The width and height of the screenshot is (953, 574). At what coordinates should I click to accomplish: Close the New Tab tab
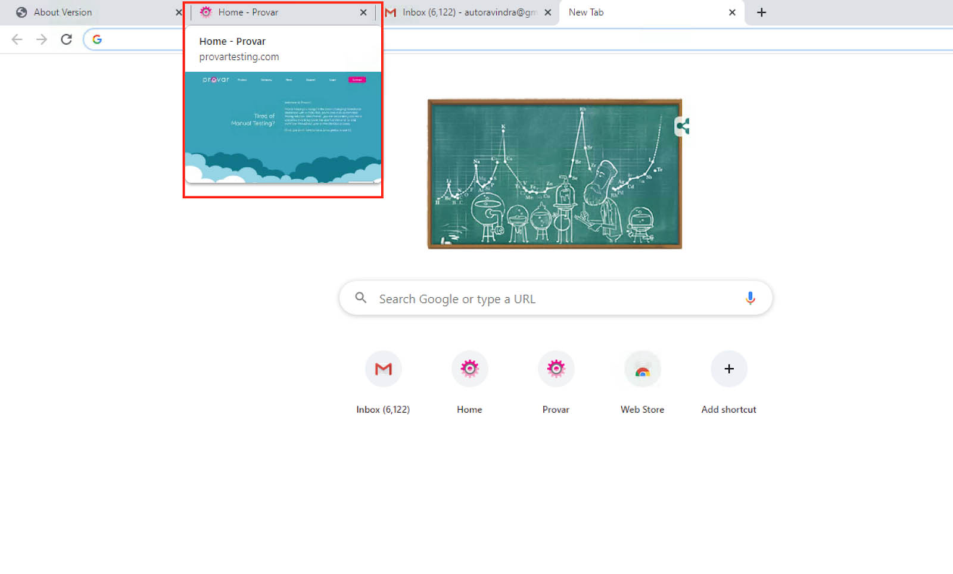pyautogui.click(x=732, y=13)
